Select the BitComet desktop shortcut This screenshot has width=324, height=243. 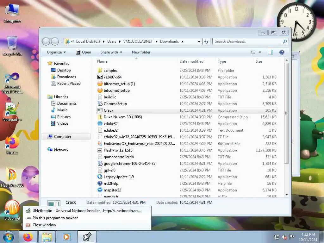[12, 210]
